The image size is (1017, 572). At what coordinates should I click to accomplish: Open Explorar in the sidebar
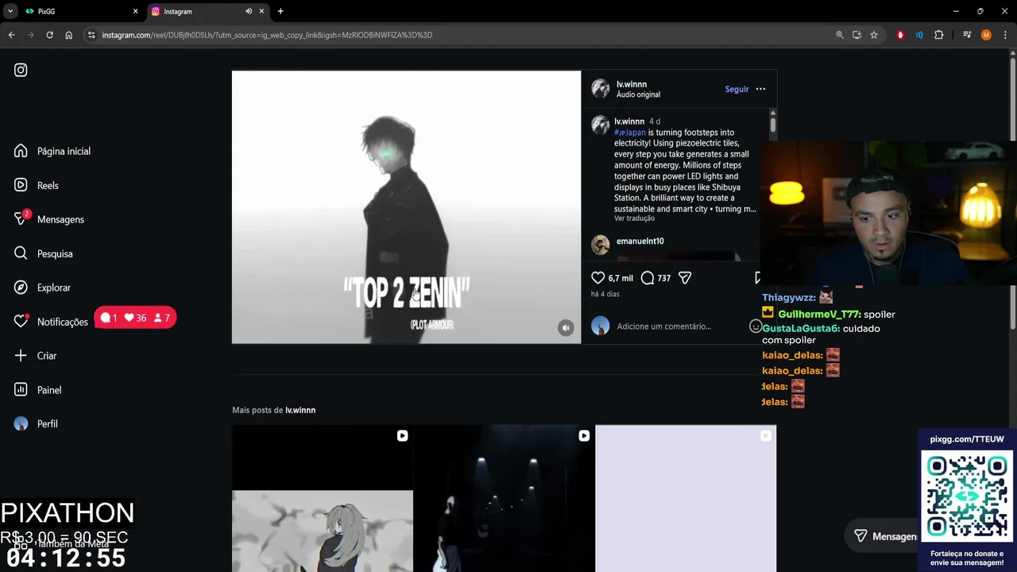click(43, 288)
